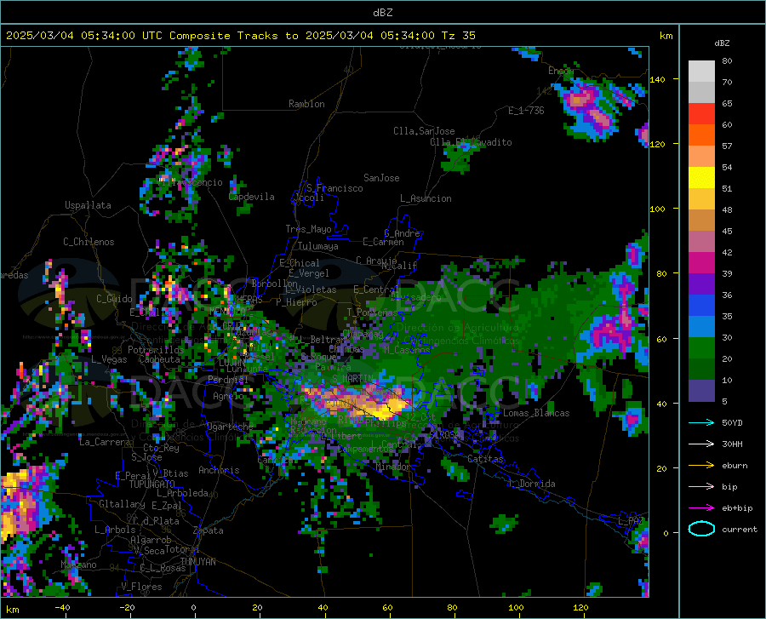
Task: Click the 'dBZ' title at top center
Action: coord(382,12)
